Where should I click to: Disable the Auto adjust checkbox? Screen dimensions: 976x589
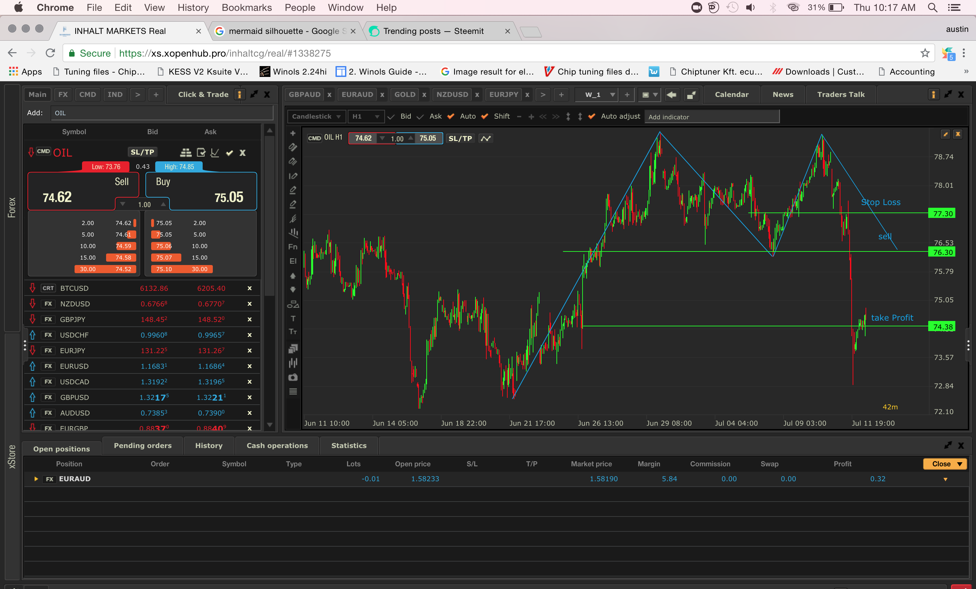592,117
